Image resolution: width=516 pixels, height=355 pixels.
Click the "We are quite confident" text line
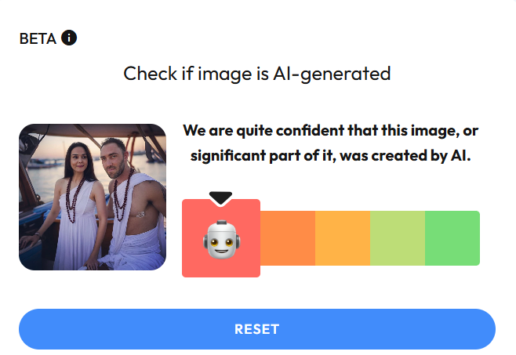(330, 131)
